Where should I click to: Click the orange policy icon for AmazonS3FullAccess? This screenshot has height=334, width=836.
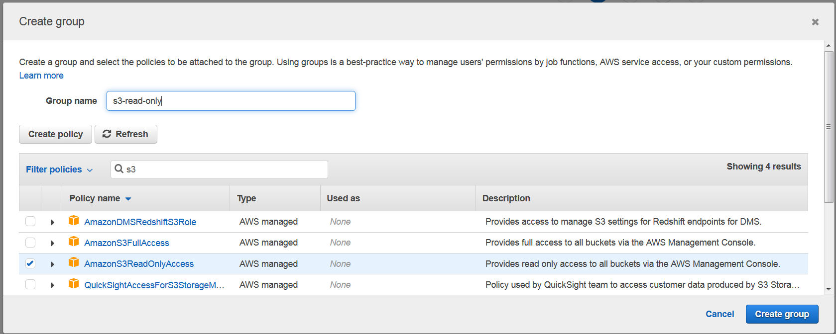74,242
